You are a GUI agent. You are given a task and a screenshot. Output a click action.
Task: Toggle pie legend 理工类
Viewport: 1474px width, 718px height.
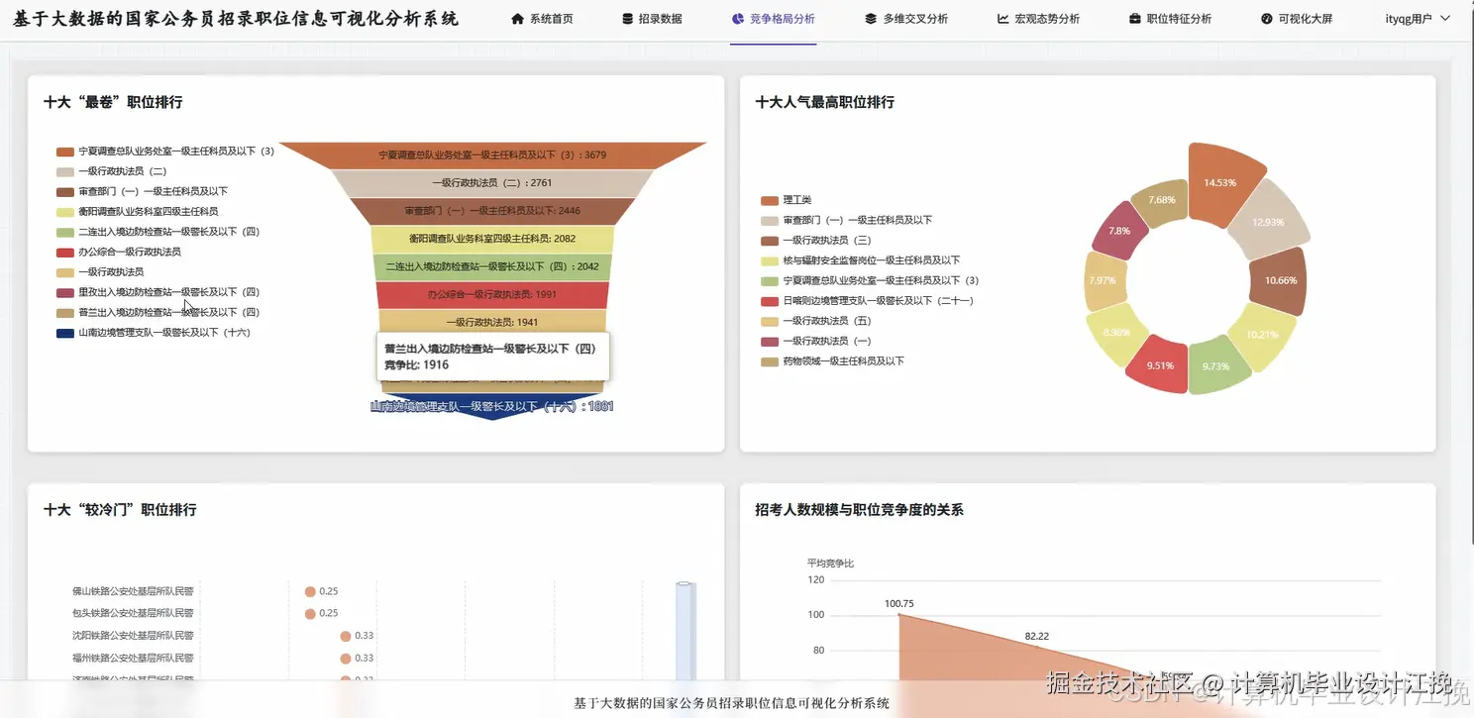point(787,200)
